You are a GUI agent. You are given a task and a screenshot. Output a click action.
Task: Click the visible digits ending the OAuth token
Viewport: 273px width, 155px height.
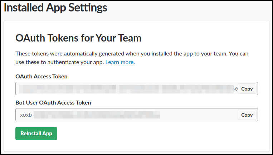235,89
